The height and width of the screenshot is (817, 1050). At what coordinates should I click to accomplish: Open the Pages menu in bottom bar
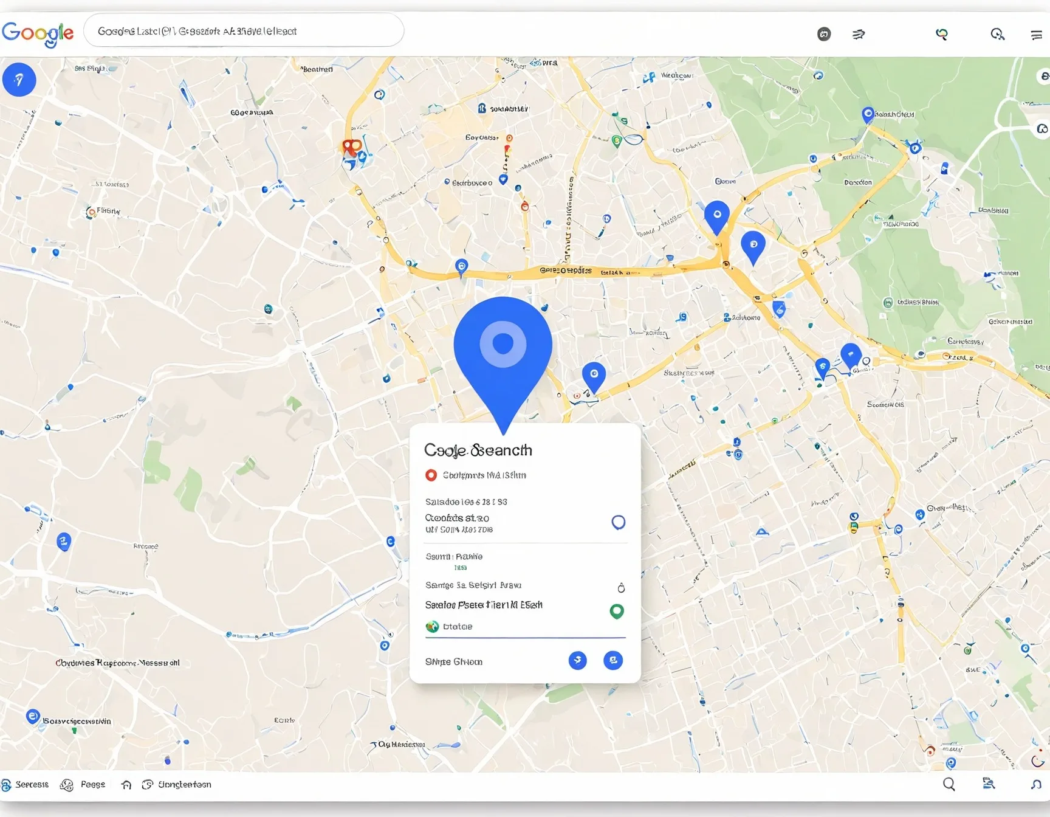point(82,784)
